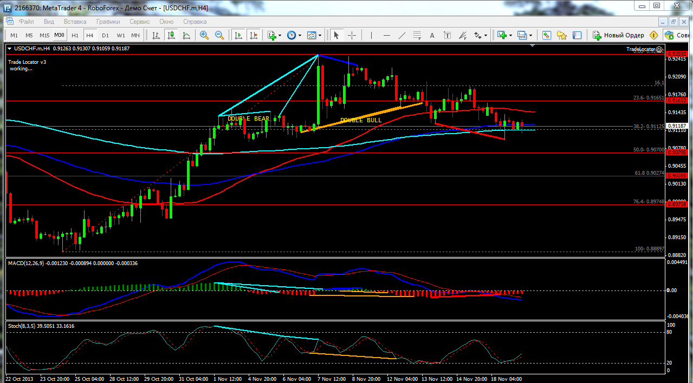693x383 pixels.
Task: Click the new chart icon
Action: pyautogui.click(x=502, y=35)
